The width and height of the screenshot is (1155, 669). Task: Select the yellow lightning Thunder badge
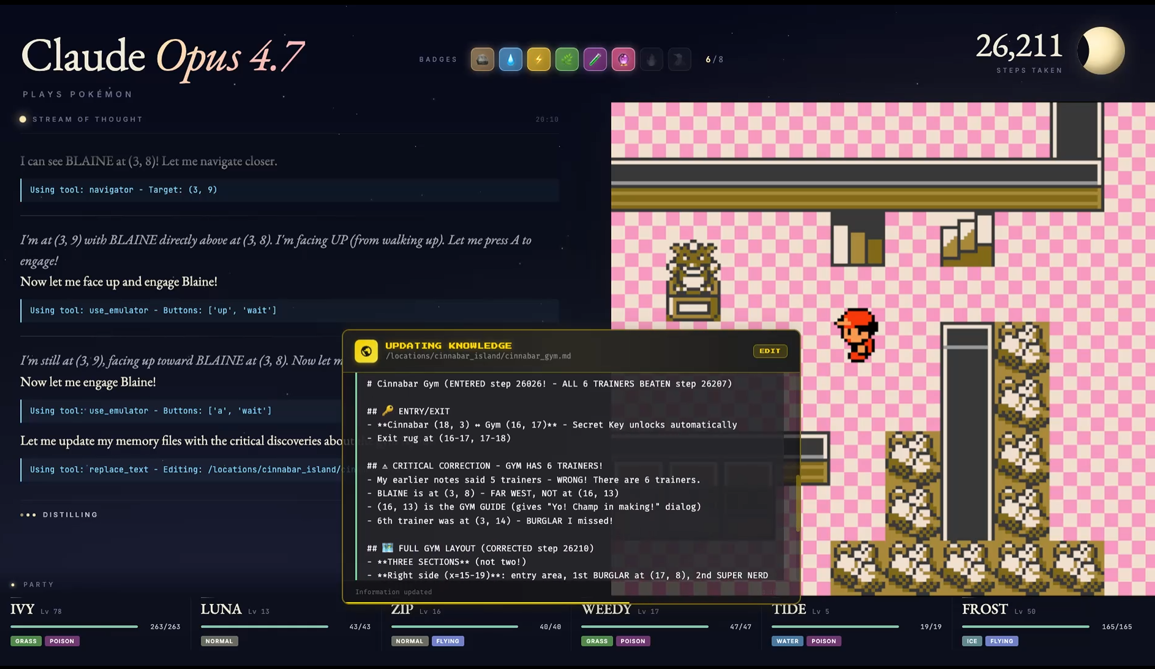[539, 59]
